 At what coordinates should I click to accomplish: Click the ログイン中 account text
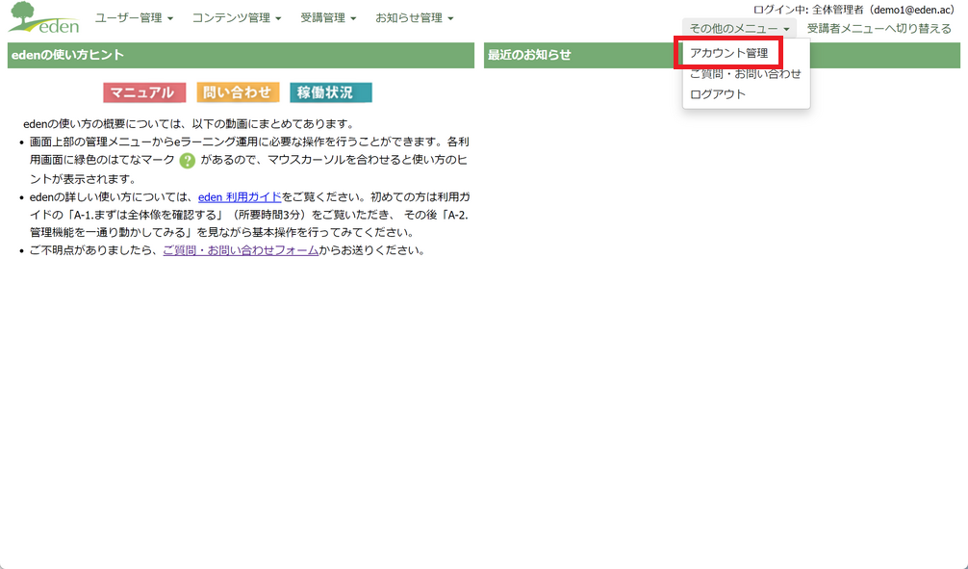click(x=853, y=10)
